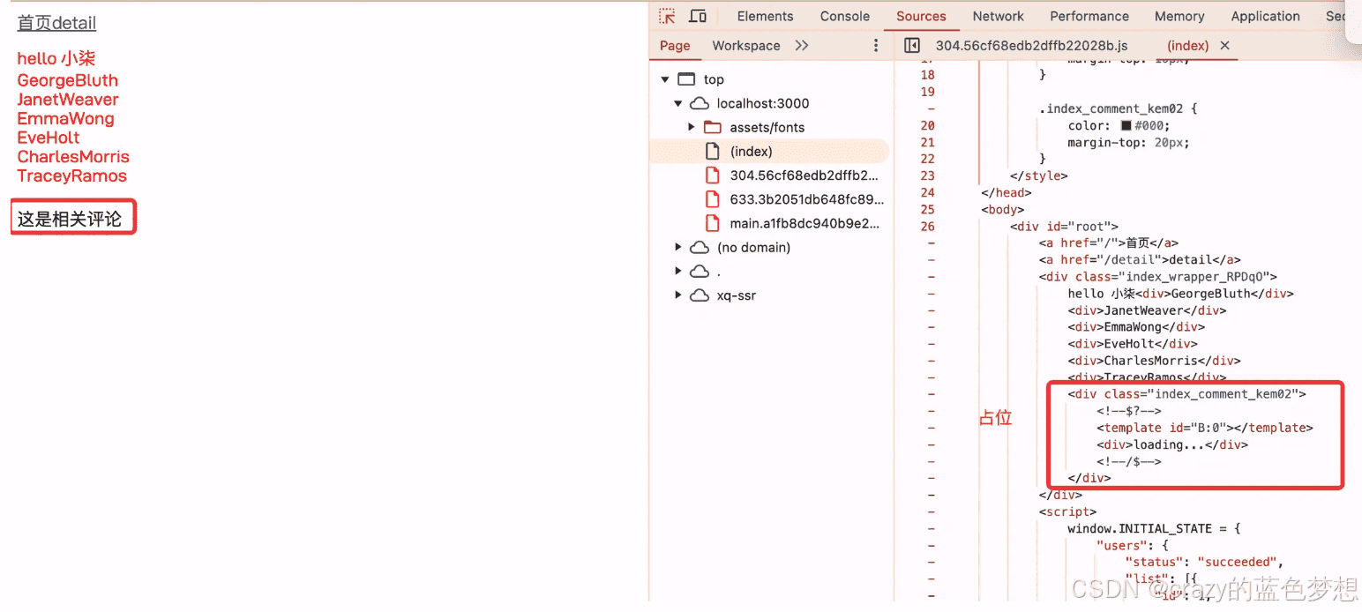Click the 这是相关评论 comment text
1362x612 pixels.
point(70,219)
